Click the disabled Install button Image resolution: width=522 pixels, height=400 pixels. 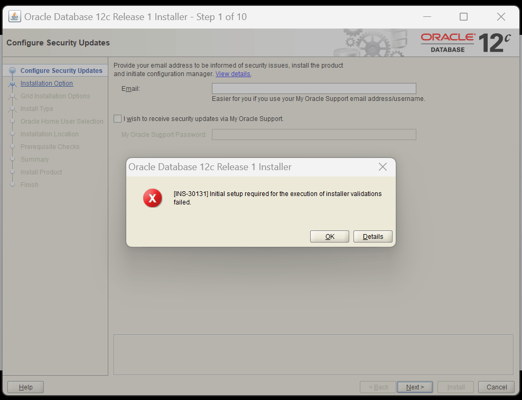point(455,387)
